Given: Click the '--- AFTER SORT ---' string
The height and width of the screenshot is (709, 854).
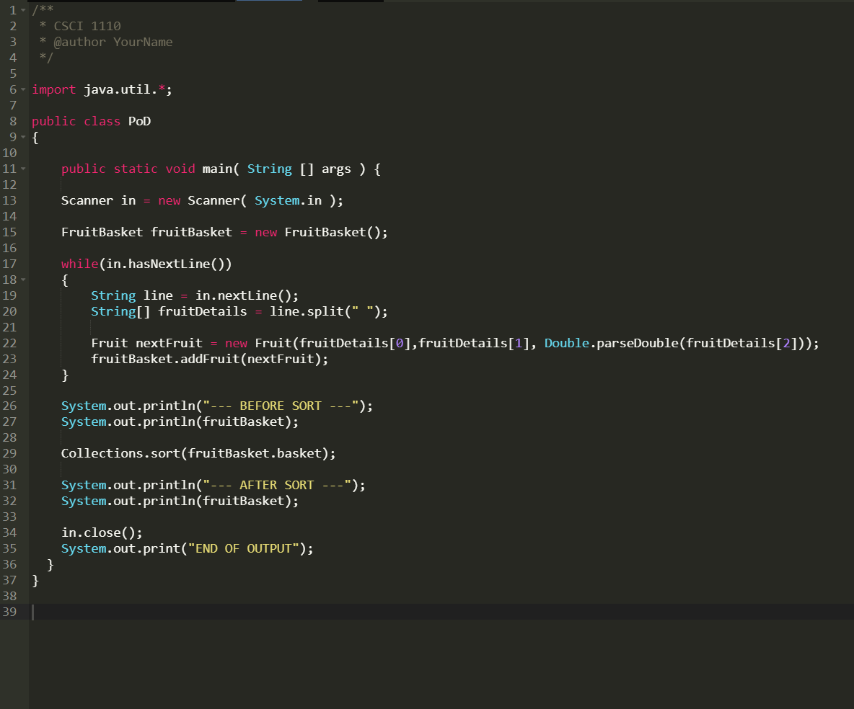Looking at the screenshot, I should 277,485.
